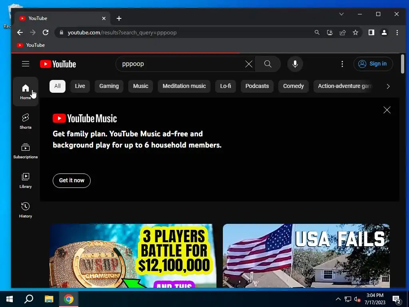Select the Podcasts filter chip
409x307 pixels.
click(257, 86)
